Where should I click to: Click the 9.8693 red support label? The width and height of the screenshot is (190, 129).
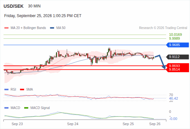tap(174, 66)
